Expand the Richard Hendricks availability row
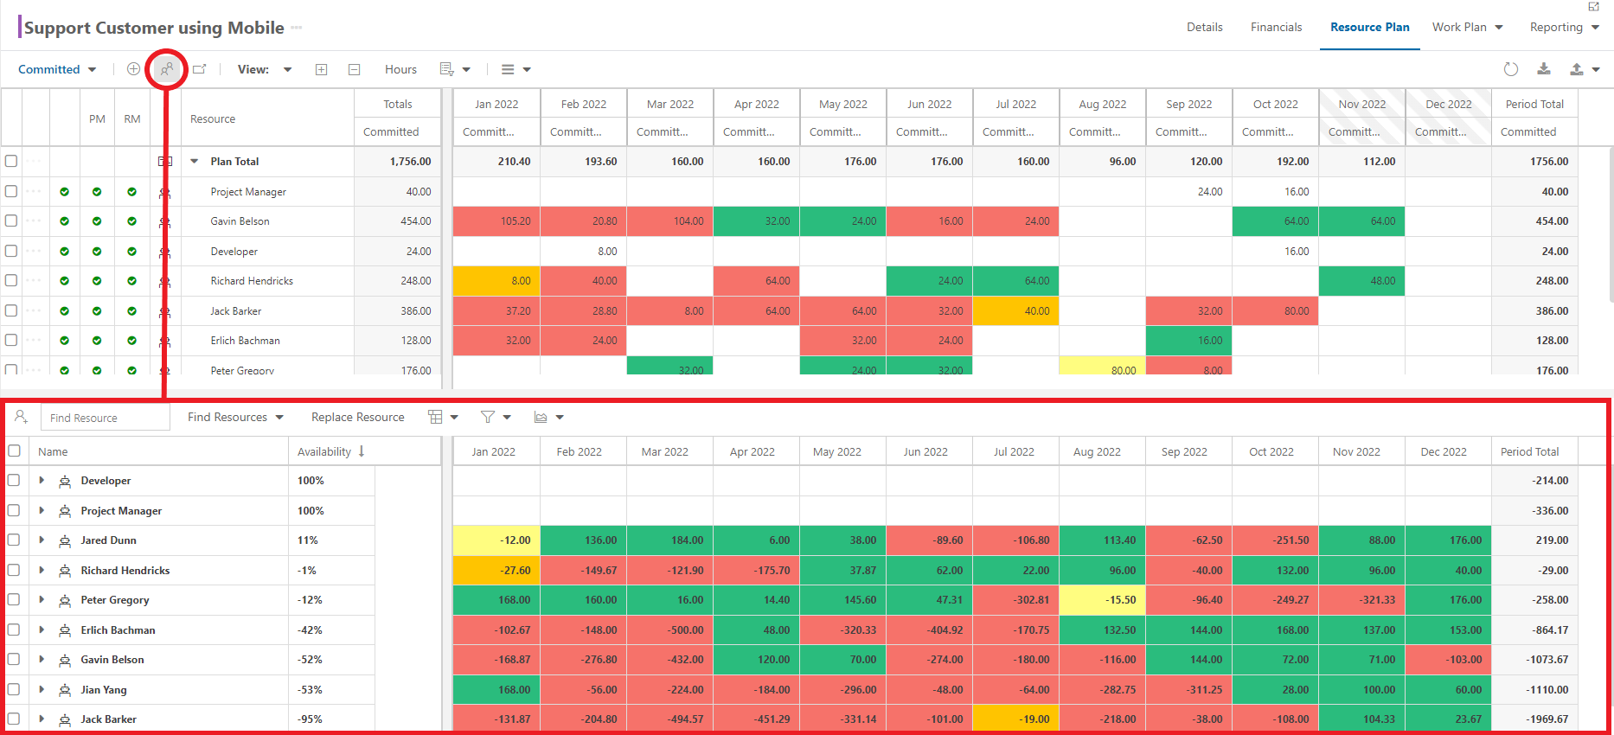 coord(42,570)
